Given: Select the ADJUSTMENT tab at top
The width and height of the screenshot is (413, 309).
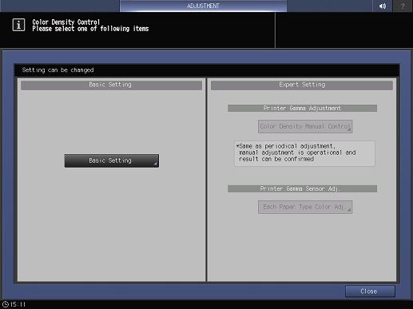Looking at the screenshot, I should pyautogui.click(x=203, y=6).
